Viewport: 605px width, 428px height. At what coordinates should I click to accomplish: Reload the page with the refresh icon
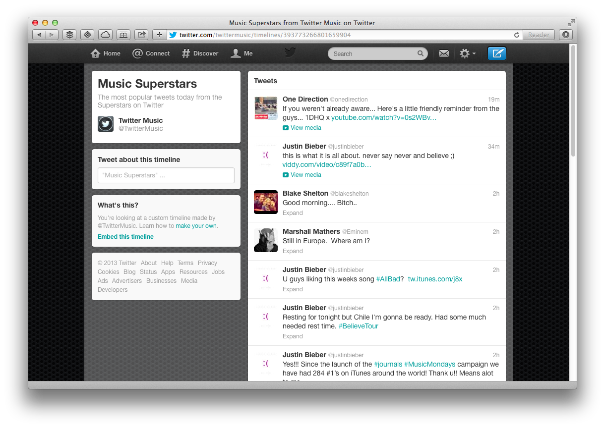[517, 35]
